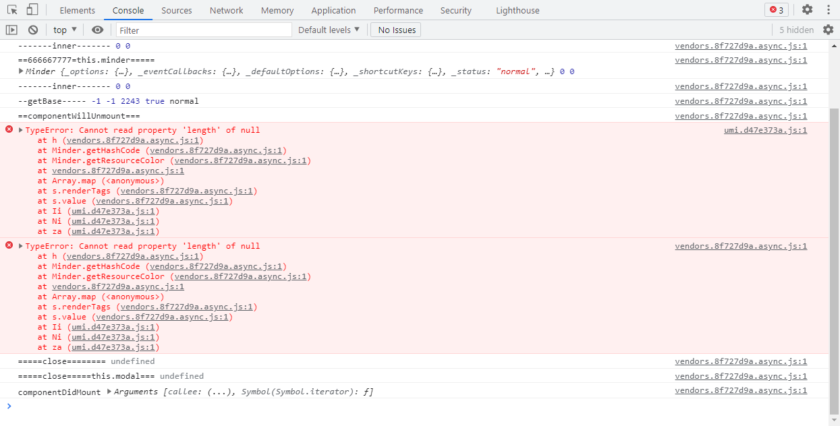
Task: Click the console vertical scrollbar
Action: tap(834, 263)
